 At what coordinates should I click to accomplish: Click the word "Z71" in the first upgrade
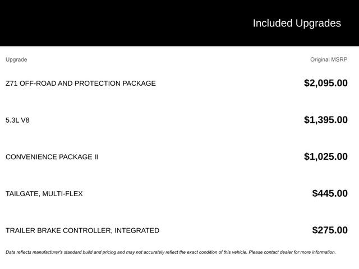tap(12, 84)
